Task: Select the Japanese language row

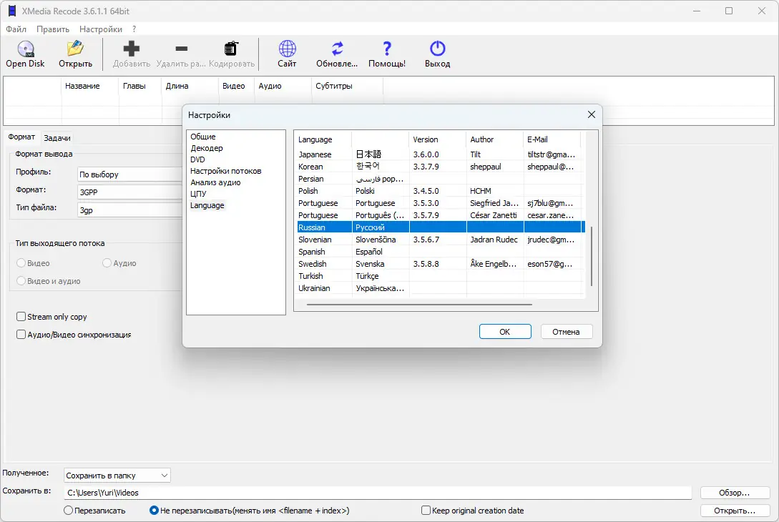Action: 439,154
